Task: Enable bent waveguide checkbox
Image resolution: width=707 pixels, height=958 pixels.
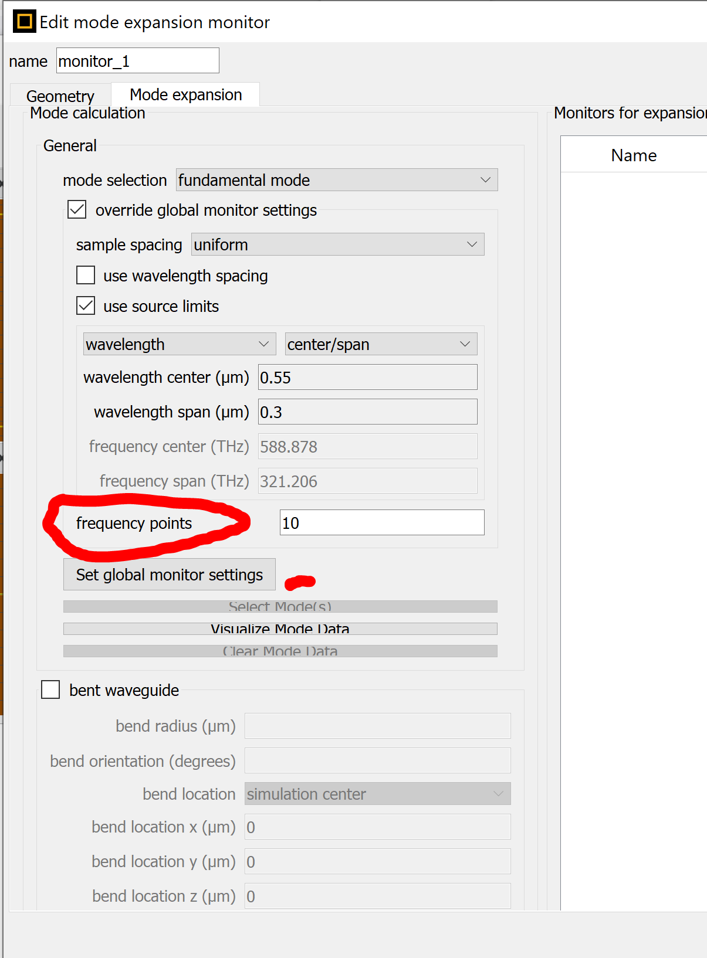Action: [50, 689]
